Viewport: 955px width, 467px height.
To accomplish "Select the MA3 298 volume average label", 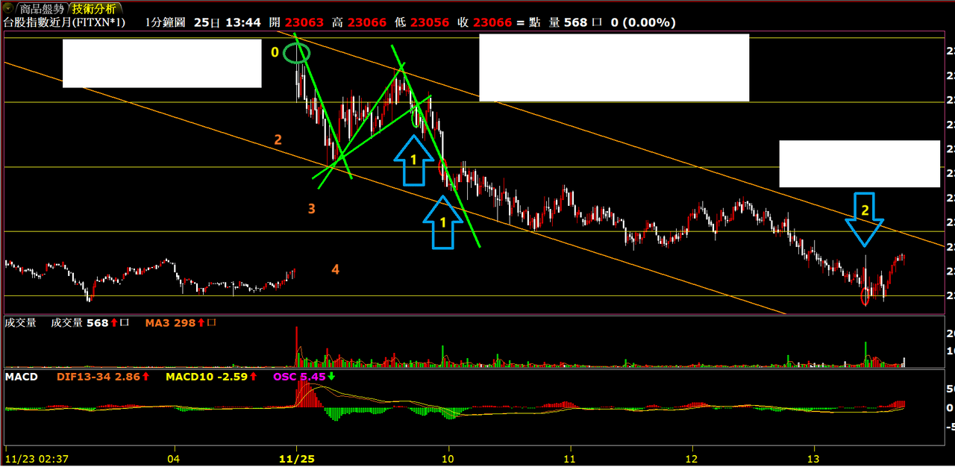I will coord(170,323).
